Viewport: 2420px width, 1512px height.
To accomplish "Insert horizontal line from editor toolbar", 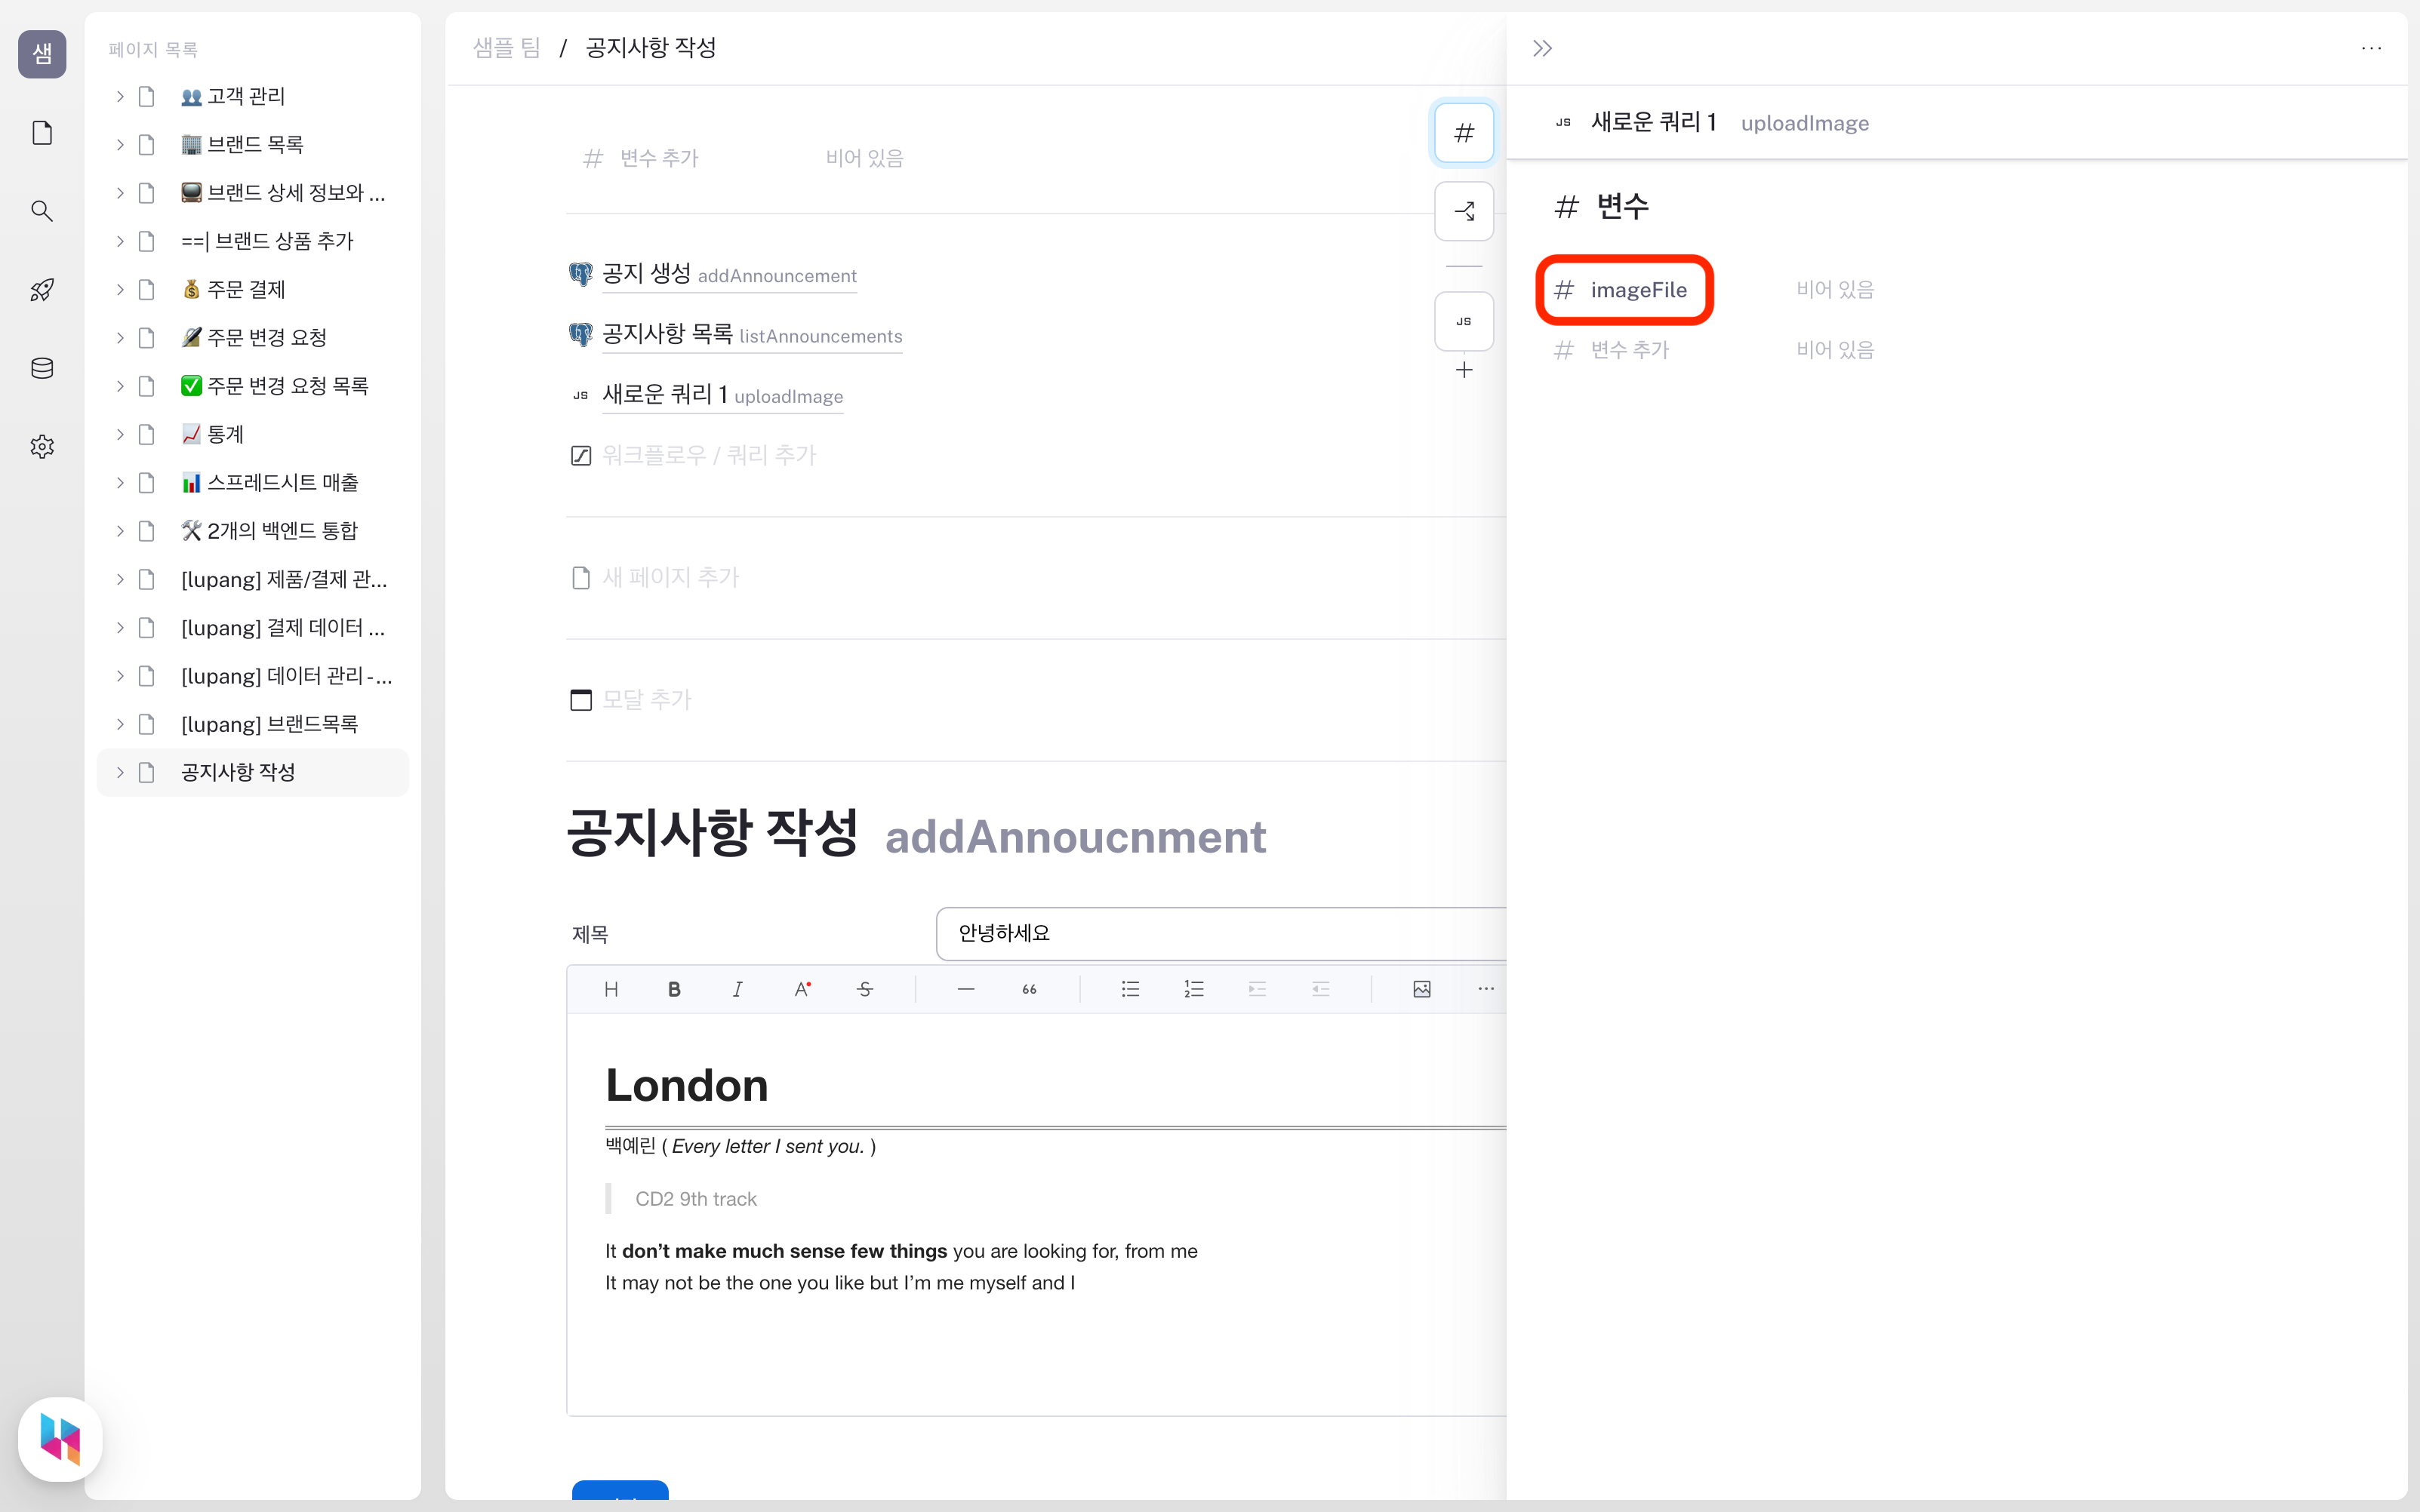I will pyautogui.click(x=965, y=989).
